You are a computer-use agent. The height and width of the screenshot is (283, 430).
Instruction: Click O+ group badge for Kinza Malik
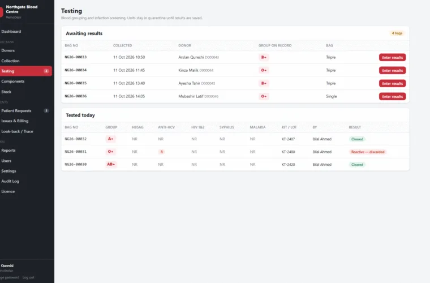pyautogui.click(x=264, y=70)
